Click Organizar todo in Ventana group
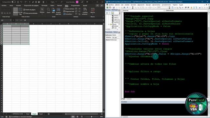The image size is (210, 118). pos(69,11)
